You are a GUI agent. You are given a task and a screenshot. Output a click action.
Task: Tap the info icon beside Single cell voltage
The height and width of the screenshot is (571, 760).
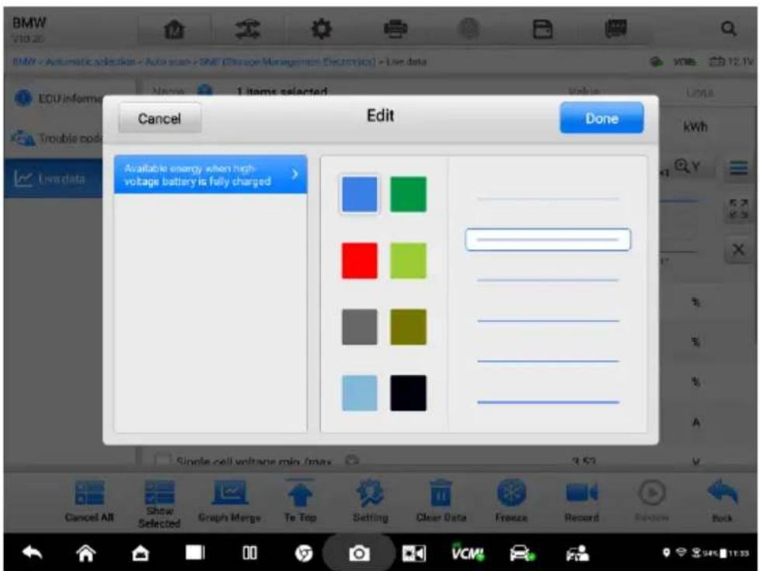pyautogui.click(x=352, y=461)
